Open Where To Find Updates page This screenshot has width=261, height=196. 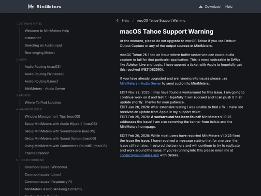pyautogui.click(x=43, y=103)
